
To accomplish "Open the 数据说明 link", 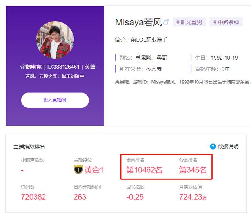I will pos(228,146).
